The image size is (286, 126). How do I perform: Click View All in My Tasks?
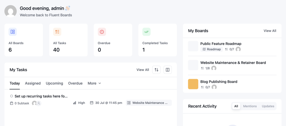pyautogui.click(x=143, y=70)
